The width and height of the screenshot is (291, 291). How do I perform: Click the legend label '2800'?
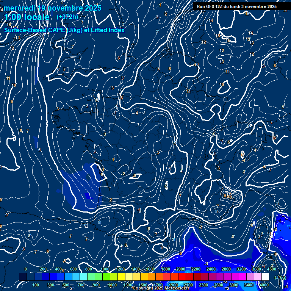pos(226,269)
